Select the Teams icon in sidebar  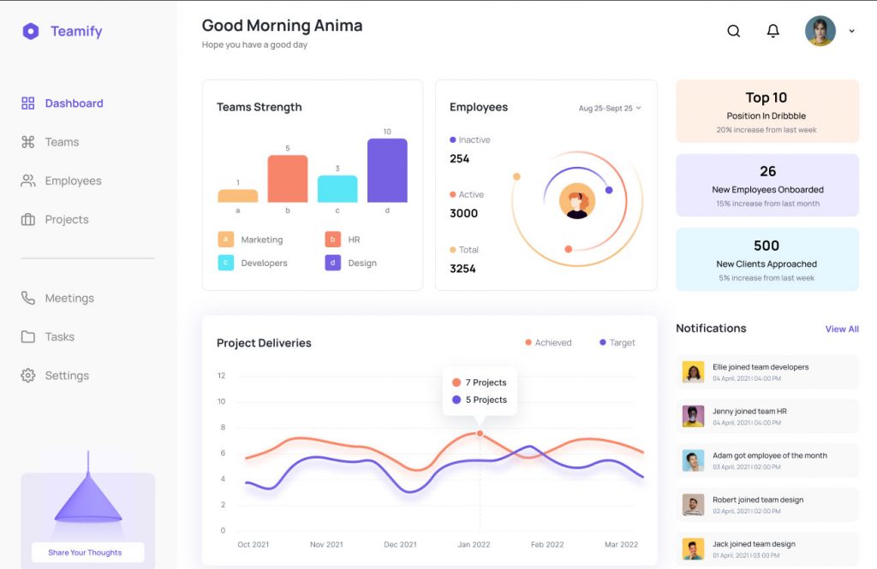tap(28, 142)
